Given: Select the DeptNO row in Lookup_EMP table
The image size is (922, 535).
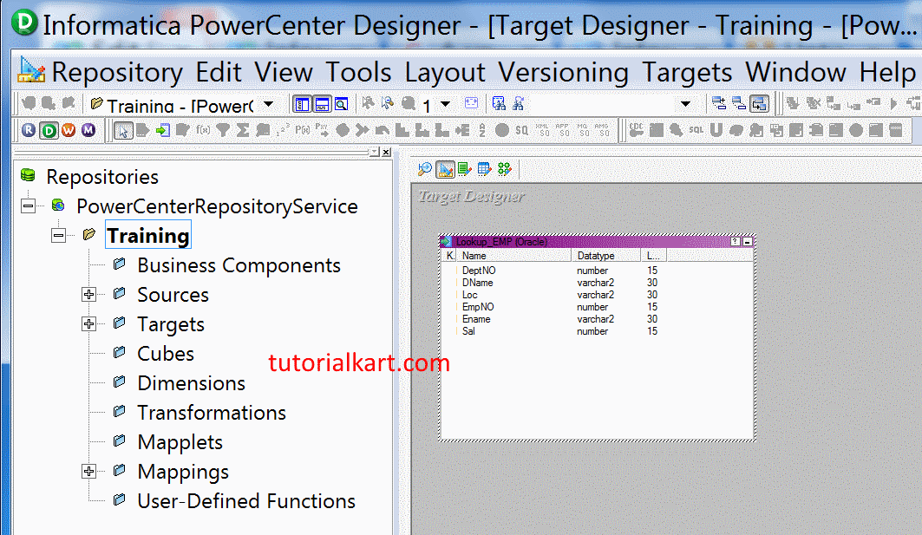Looking at the screenshot, I should (x=478, y=271).
